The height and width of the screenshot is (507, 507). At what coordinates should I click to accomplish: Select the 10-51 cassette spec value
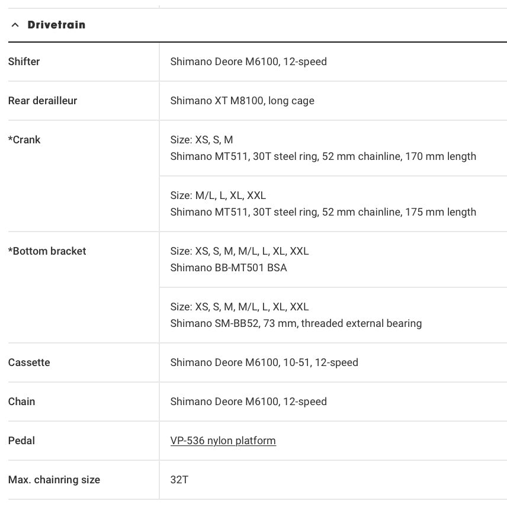264,362
